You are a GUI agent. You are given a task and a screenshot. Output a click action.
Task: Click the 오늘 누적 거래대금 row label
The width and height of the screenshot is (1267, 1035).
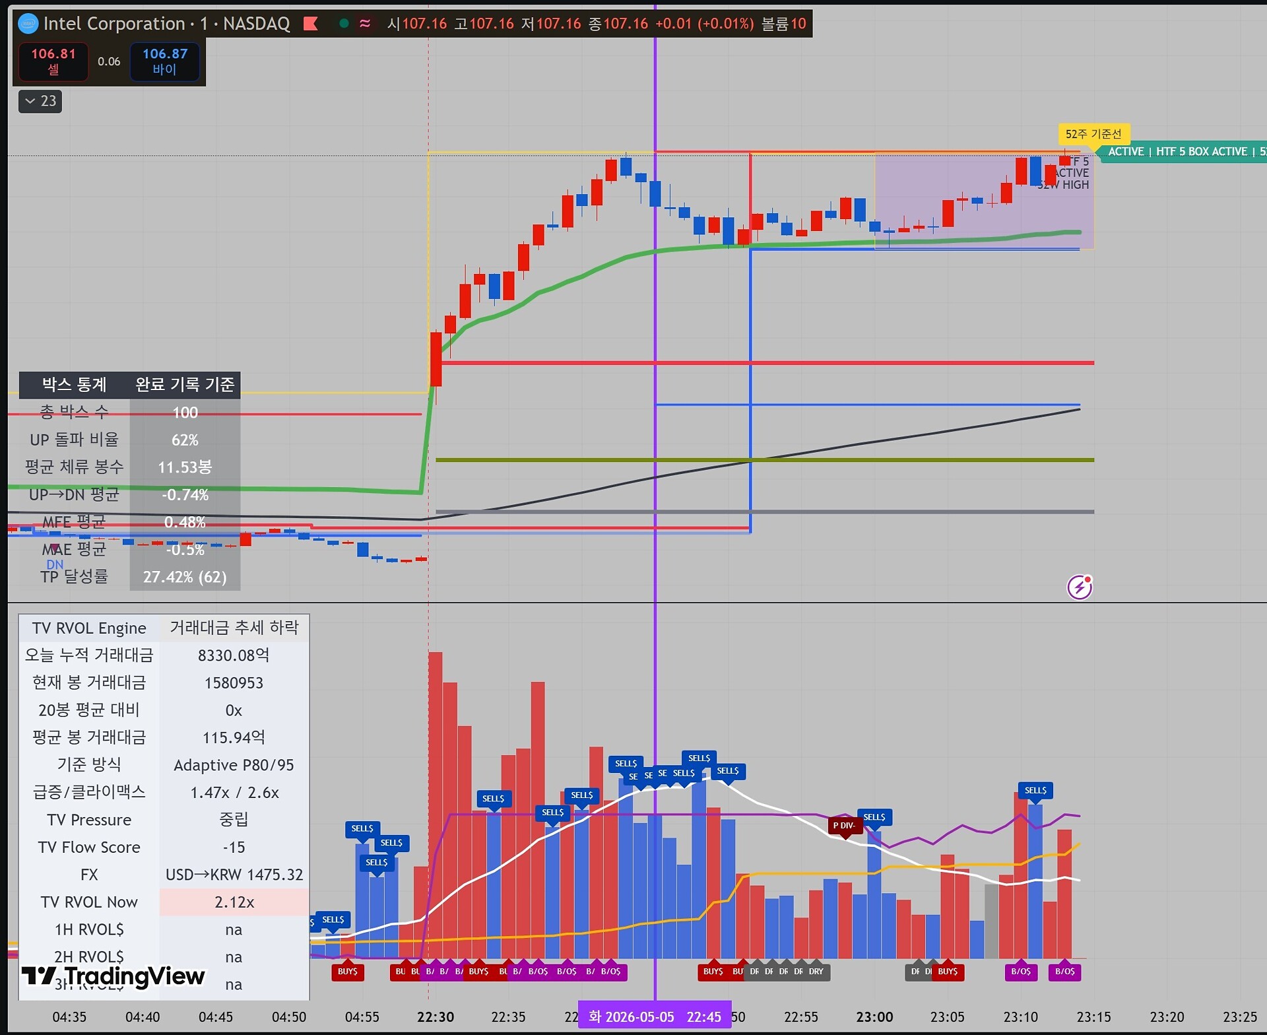pos(89,655)
